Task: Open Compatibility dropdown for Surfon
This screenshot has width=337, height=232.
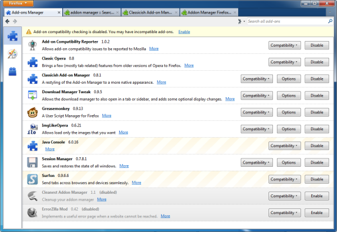Action: pyautogui.click(x=284, y=179)
